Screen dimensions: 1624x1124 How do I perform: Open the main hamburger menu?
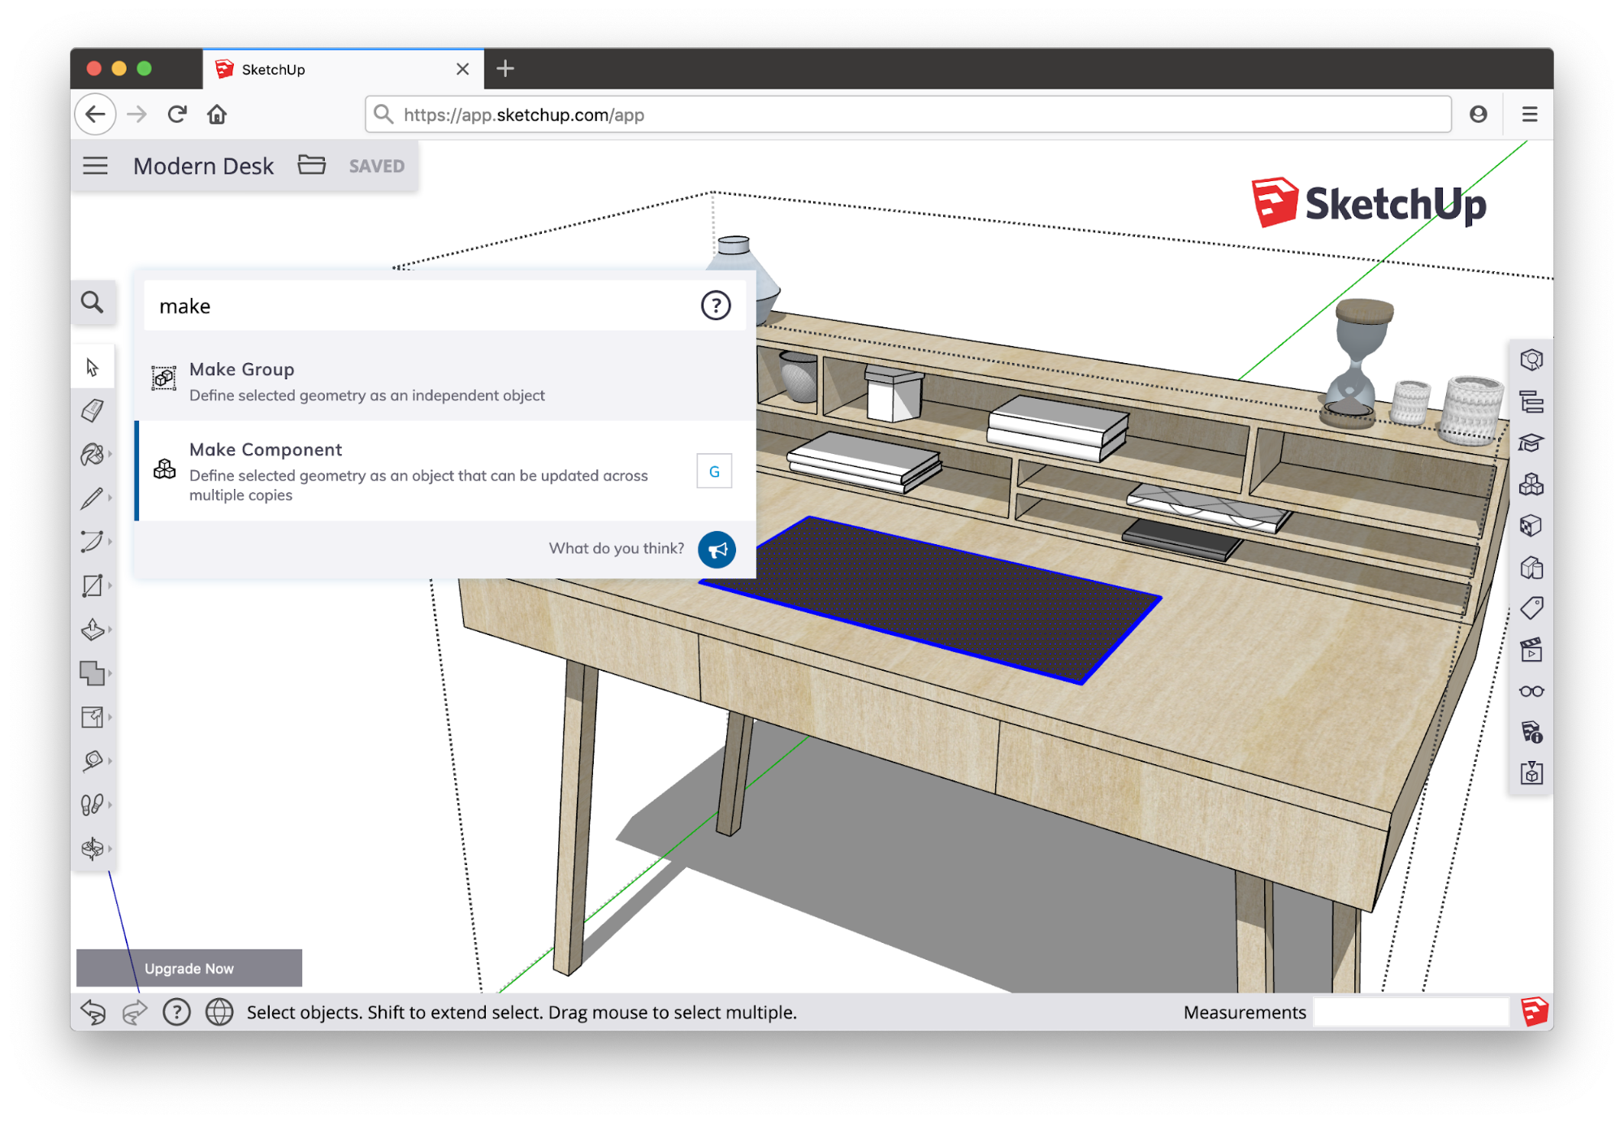(95, 166)
